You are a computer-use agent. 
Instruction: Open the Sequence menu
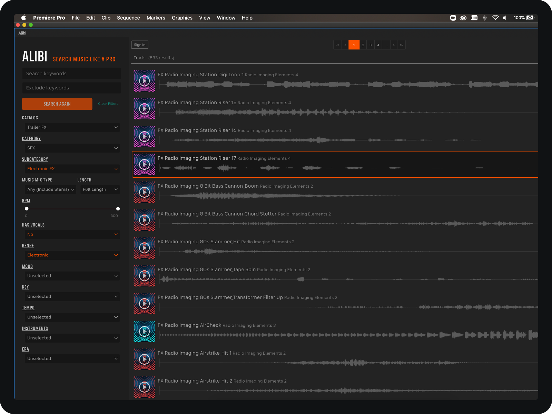[128, 18]
